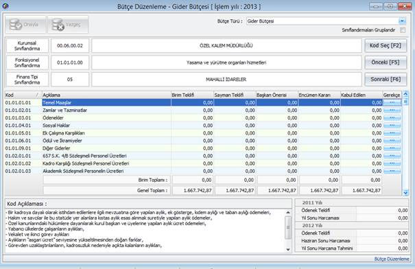
Task: Edit Sayman Teklifi cell for Ödenekler
Action: coord(235,118)
